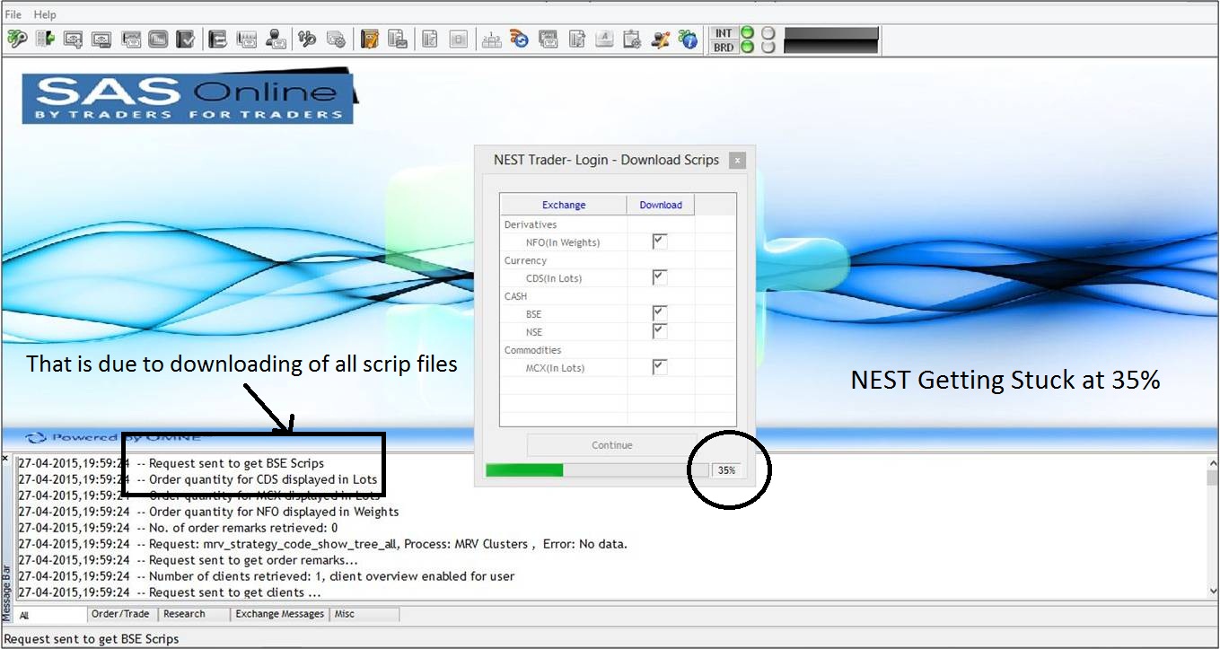The image size is (1220, 649).
Task: Click the greyed square B icon
Action: pyautogui.click(x=458, y=39)
